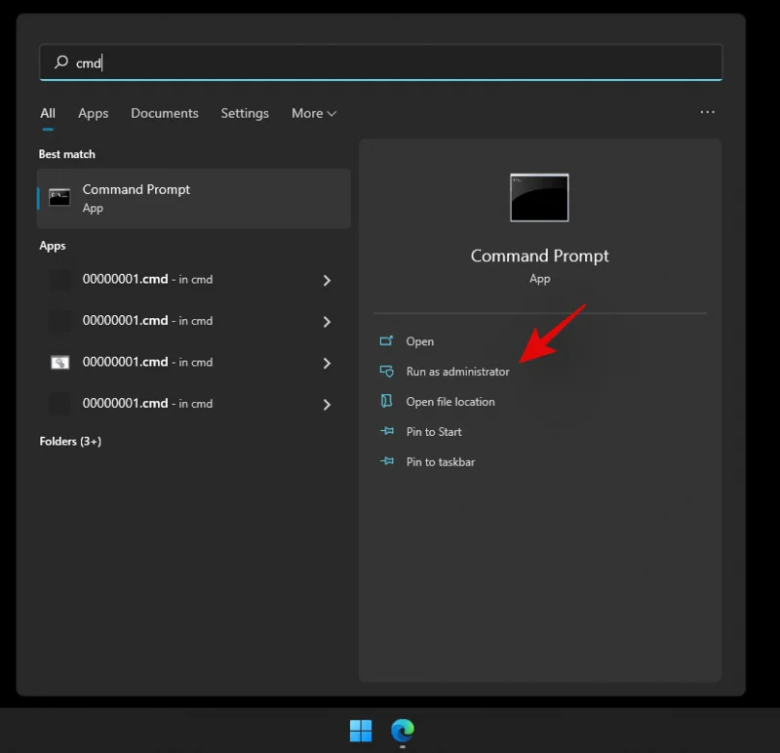This screenshot has width=780, height=753.
Task: Expand the first 00000001.cmd result chevron
Action: pos(327,279)
